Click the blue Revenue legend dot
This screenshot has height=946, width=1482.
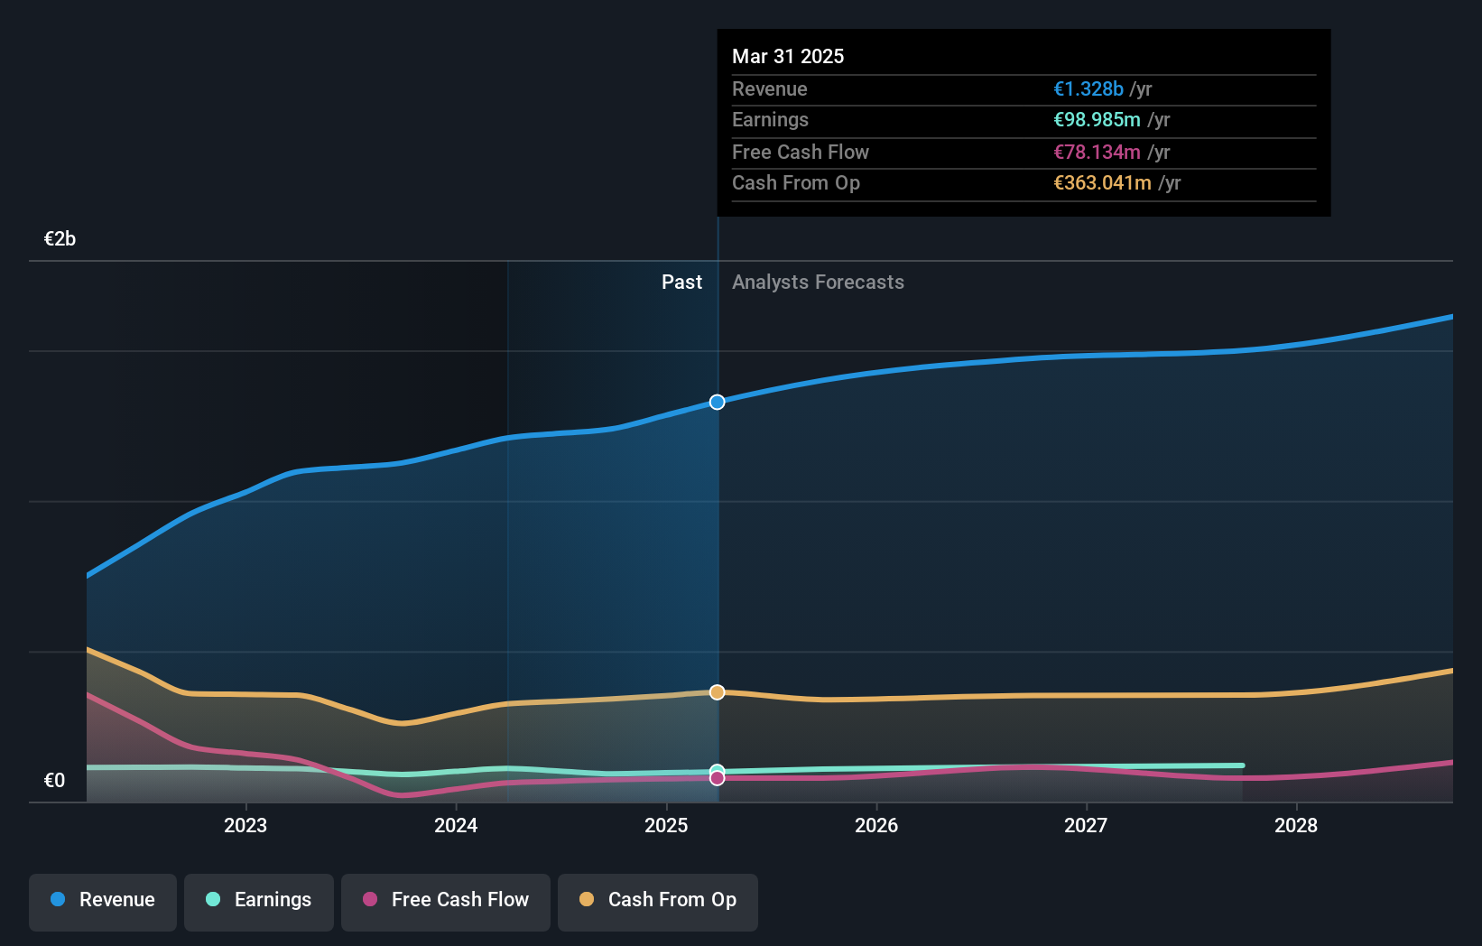(58, 900)
